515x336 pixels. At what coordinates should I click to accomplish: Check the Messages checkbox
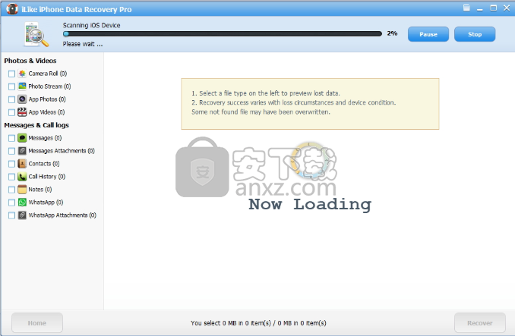coord(11,138)
